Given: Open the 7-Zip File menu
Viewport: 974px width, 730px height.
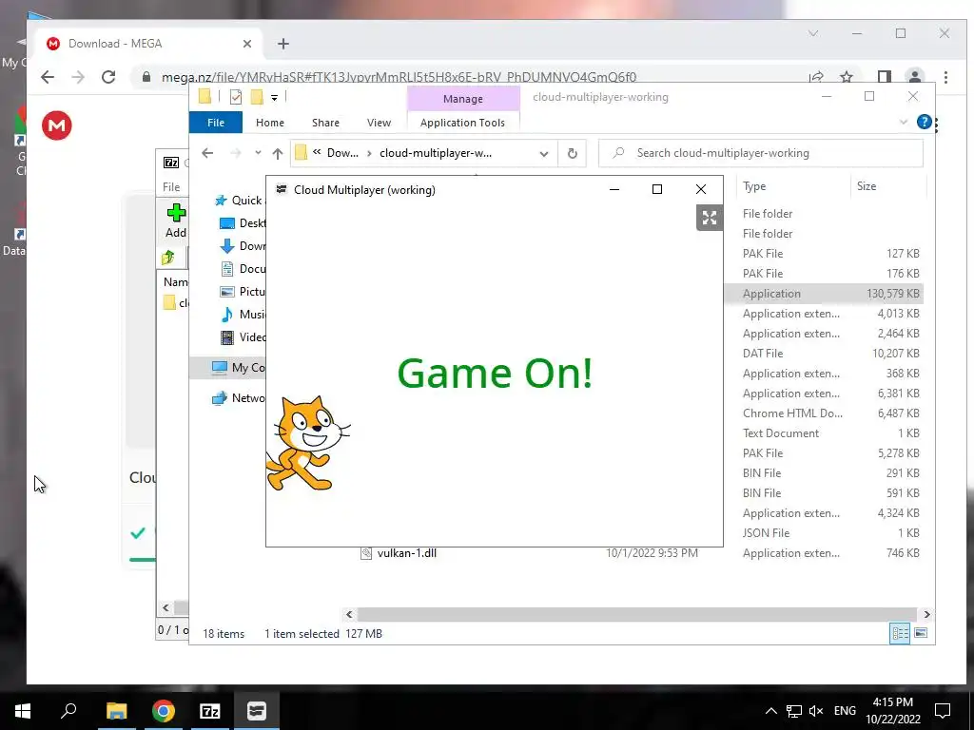Looking at the screenshot, I should (171, 187).
